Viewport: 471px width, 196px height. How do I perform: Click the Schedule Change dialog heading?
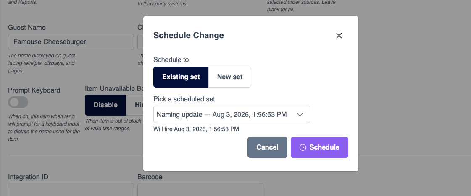tap(188, 35)
